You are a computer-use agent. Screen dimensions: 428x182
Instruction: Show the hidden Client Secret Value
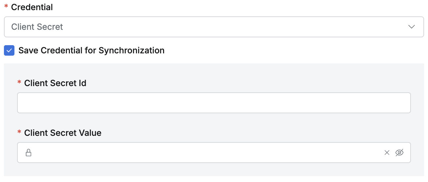point(399,153)
